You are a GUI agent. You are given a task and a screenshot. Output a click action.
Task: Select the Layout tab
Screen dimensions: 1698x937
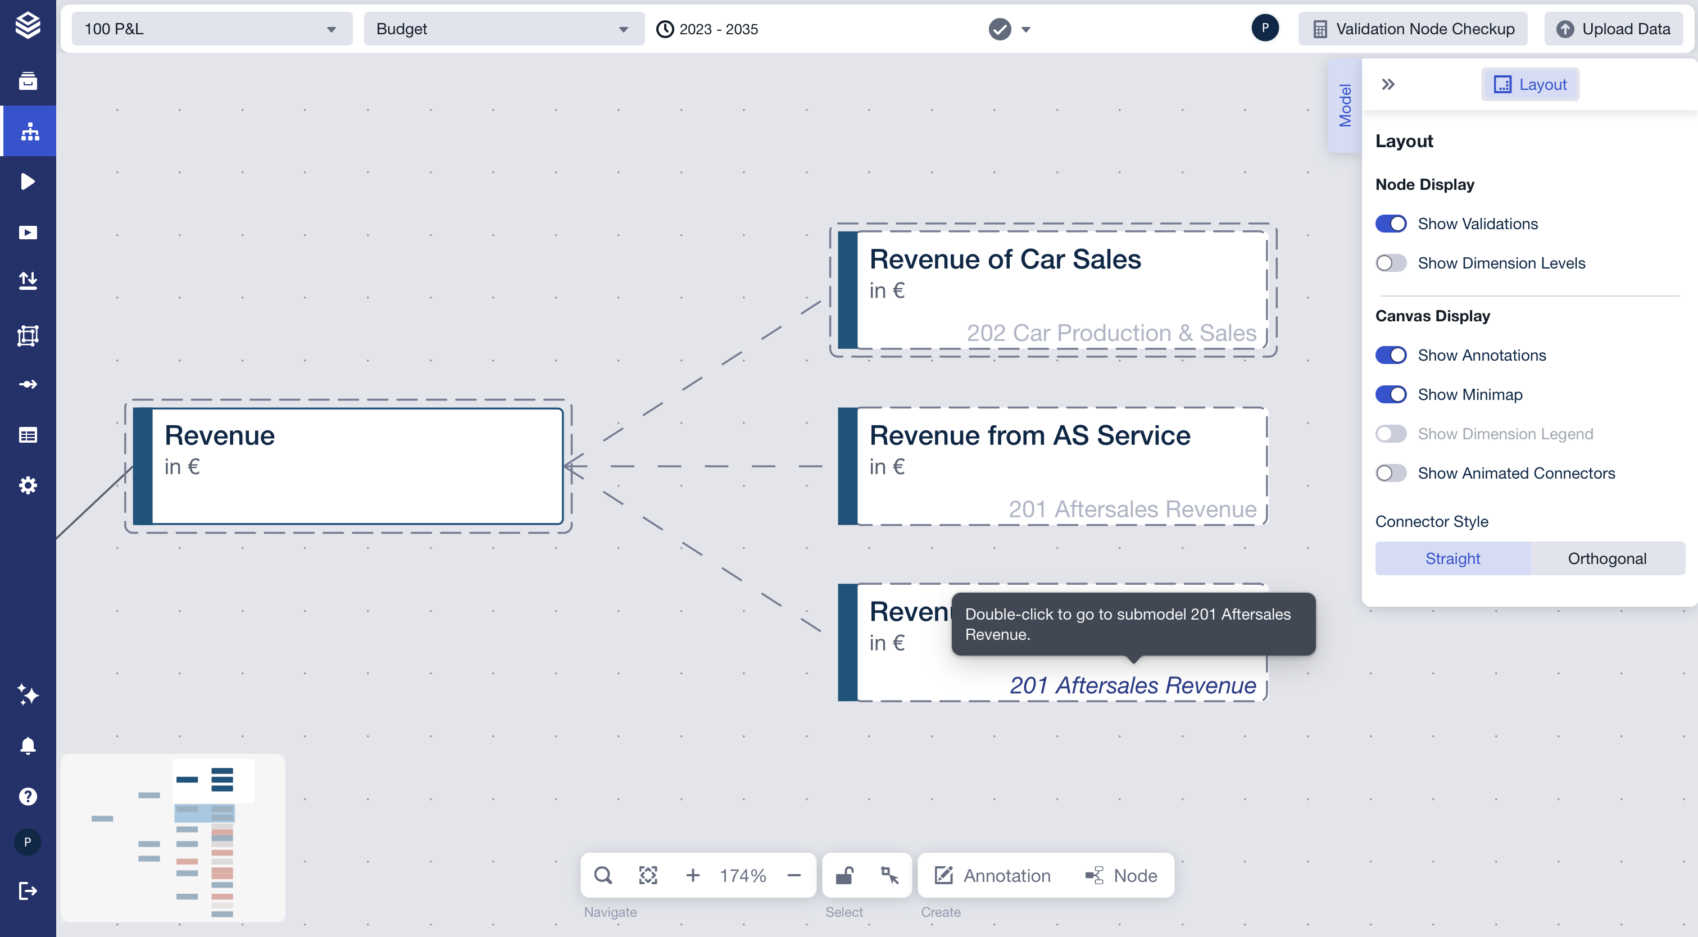(1529, 84)
